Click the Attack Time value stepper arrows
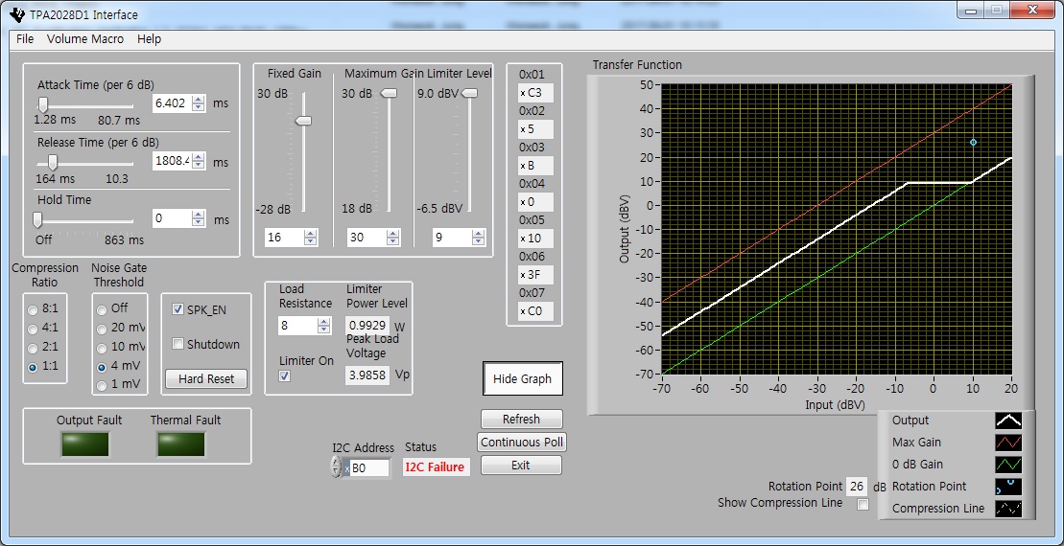This screenshot has height=546, width=1064. pyautogui.click(x=199, y=103)
